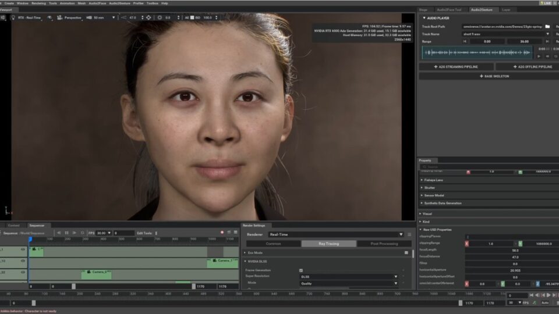
Task: Switch to the Content tab
Action: (13, 226)
